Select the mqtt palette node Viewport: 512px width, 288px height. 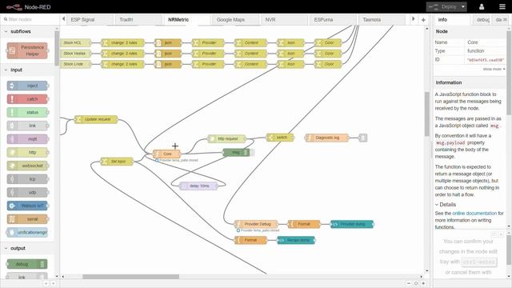[x=27, y=139]
